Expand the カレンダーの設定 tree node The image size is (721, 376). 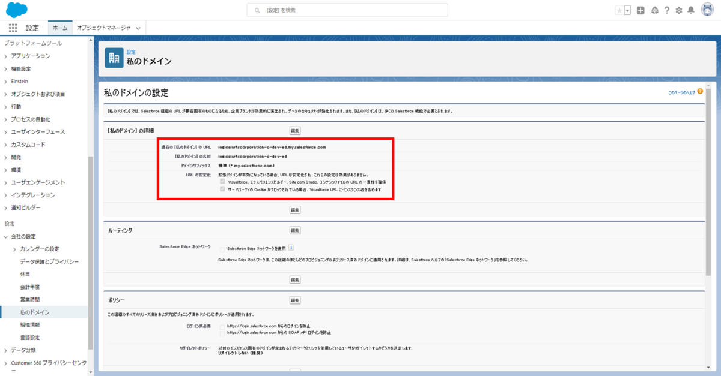tap(15, 249)
